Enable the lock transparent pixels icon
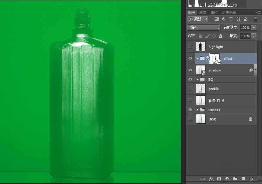This screenshot has height=184, width=262. tap(201, 36)
